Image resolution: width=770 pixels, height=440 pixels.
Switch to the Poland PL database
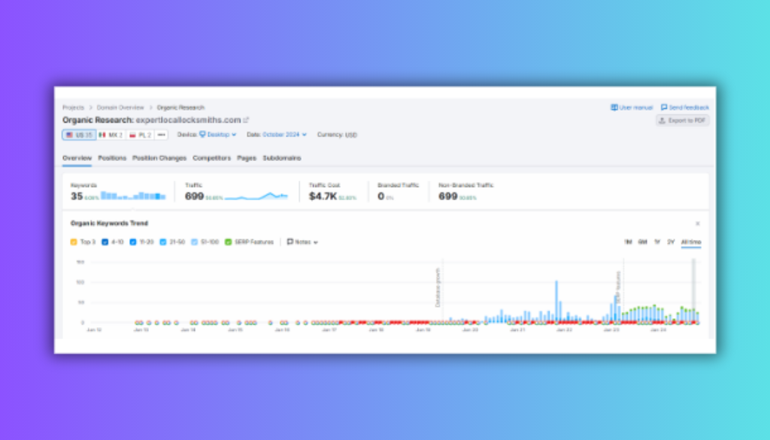point(140,135)
